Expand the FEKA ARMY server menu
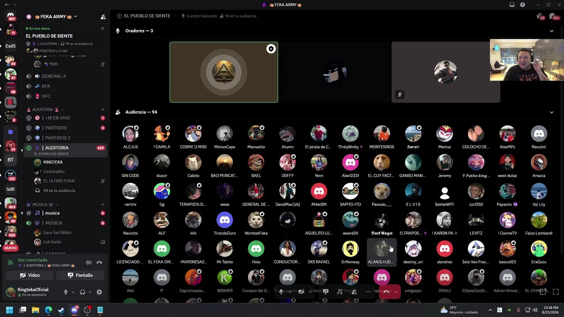This screenshot has width=564, height=317. (75, 17)
